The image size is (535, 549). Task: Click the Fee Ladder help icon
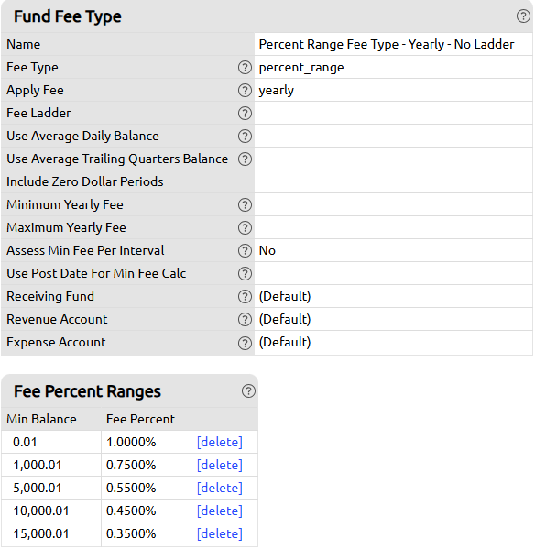click(245, 113)
